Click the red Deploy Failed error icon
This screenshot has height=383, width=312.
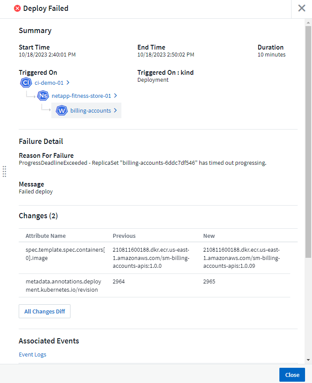(17, 8)
